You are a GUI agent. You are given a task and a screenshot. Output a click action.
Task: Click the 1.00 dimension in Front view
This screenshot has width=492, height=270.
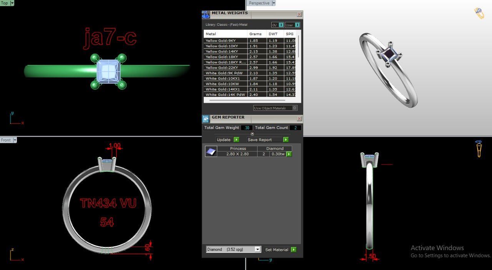click(x=115, y=146)
